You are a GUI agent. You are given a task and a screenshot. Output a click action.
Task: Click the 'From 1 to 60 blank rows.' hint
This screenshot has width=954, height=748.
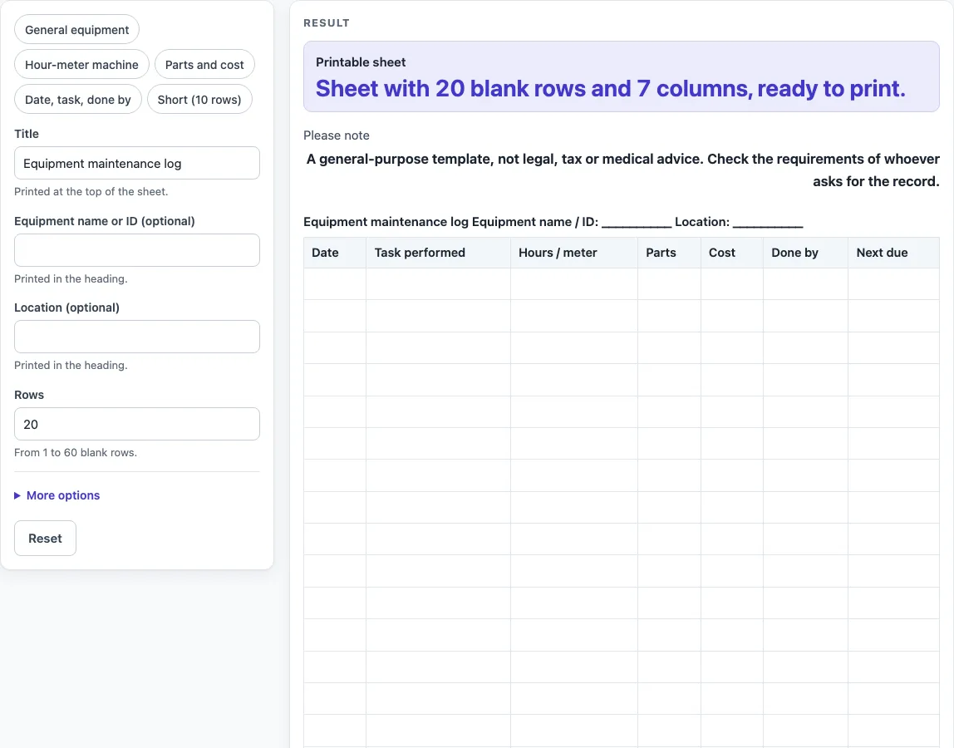click(76, 453)
